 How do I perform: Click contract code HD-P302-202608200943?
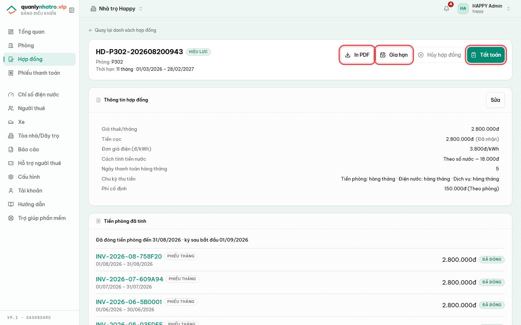(x=139, y=52)
